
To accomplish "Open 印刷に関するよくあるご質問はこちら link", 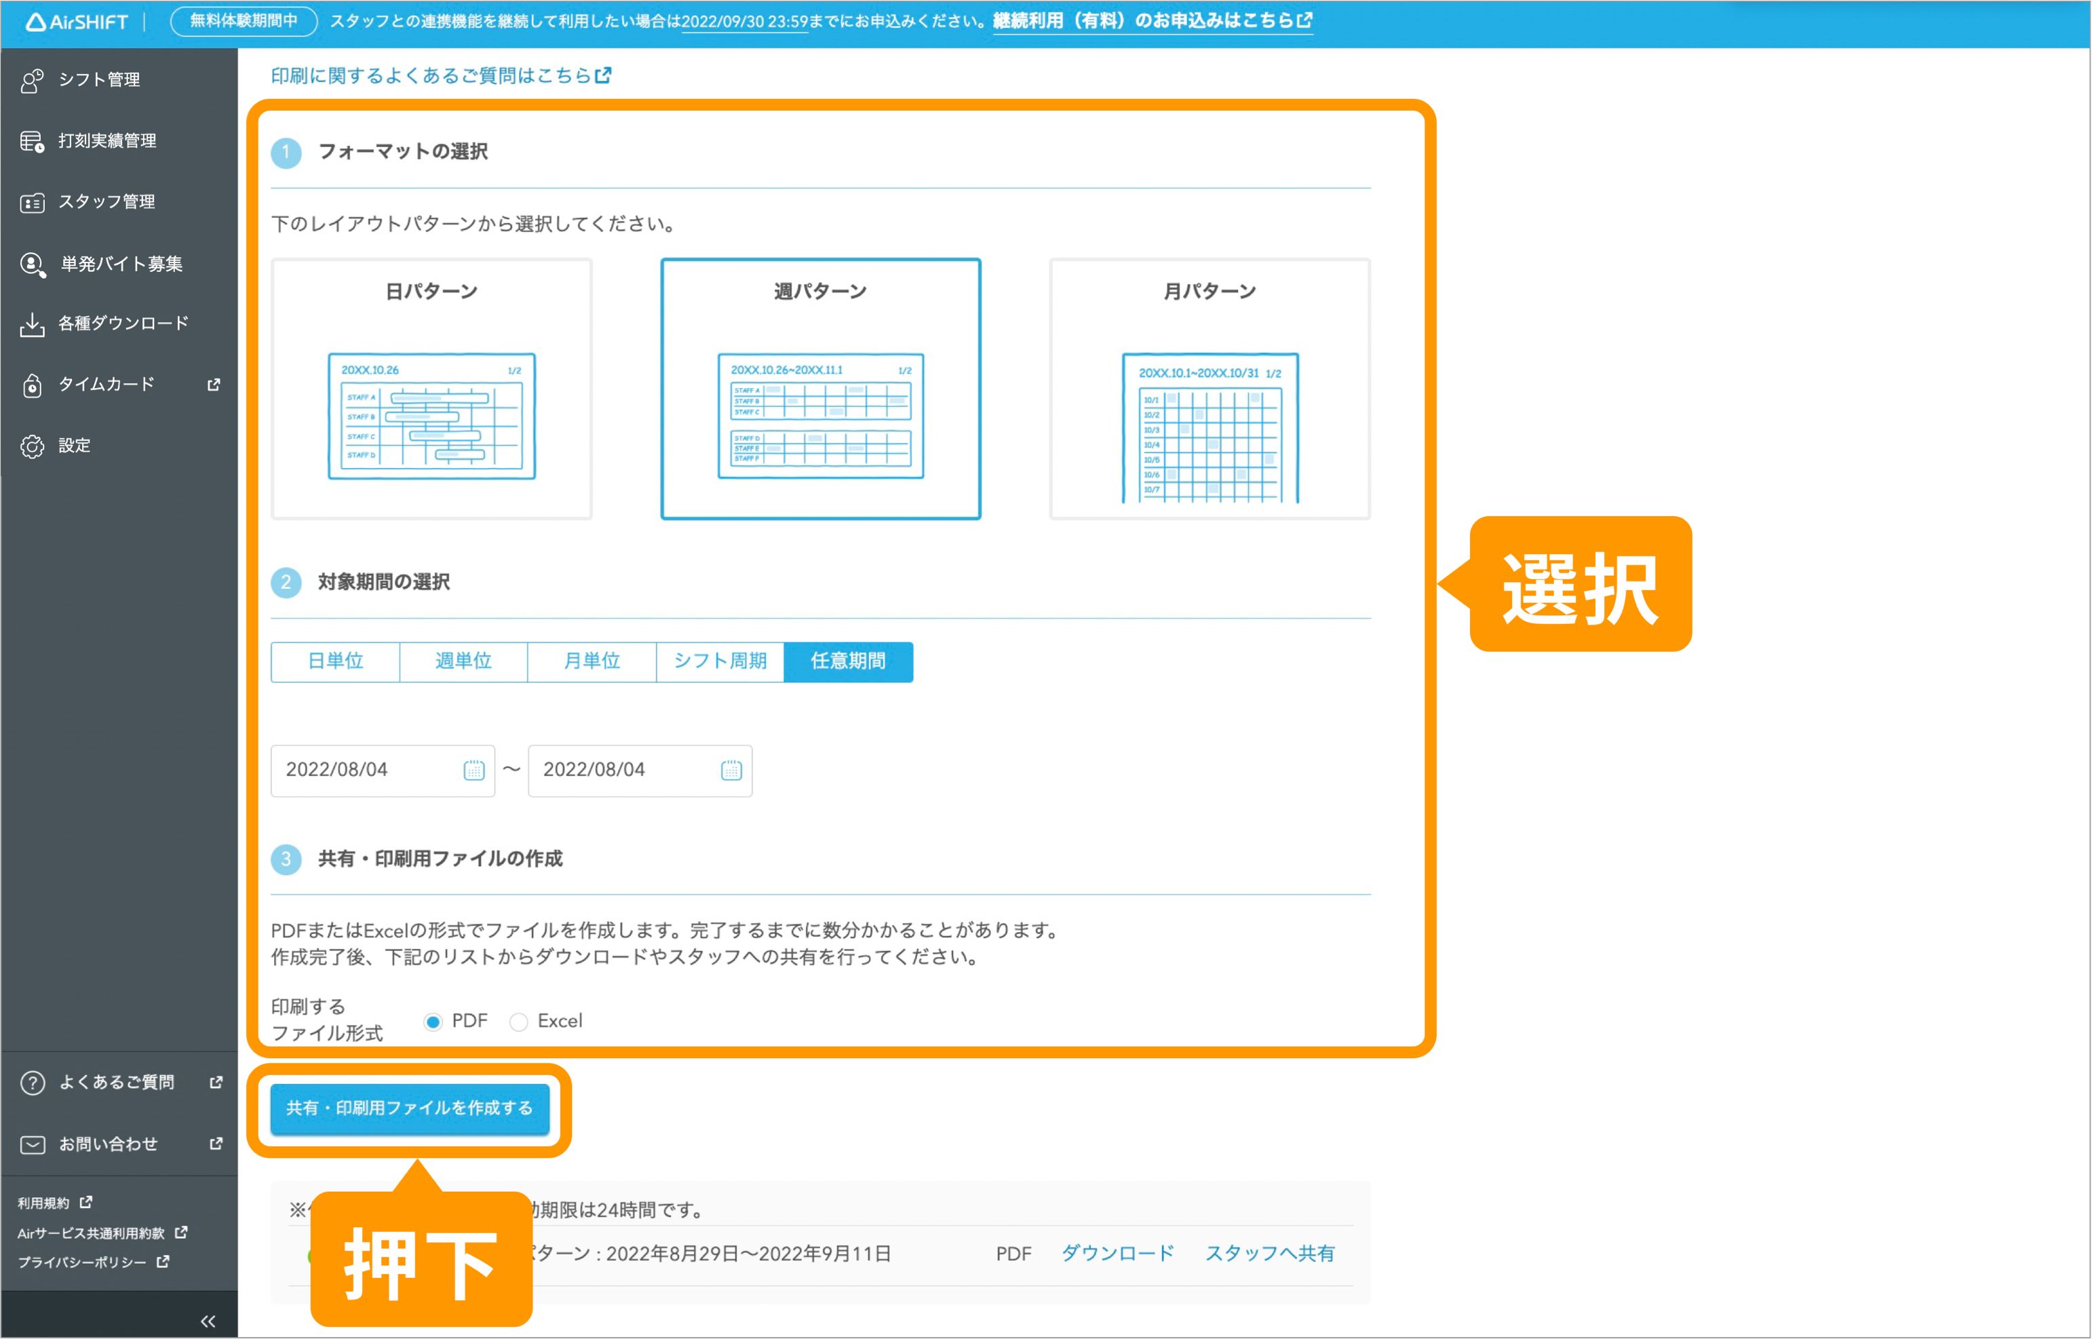I will point(441,76).
